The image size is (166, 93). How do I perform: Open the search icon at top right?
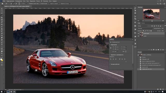[x=158, y=4]
